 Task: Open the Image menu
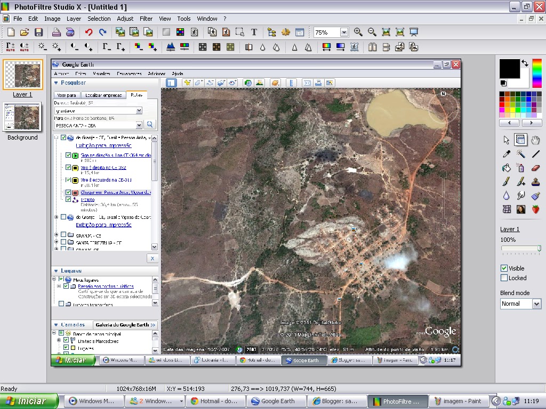(x=52, y=19)
